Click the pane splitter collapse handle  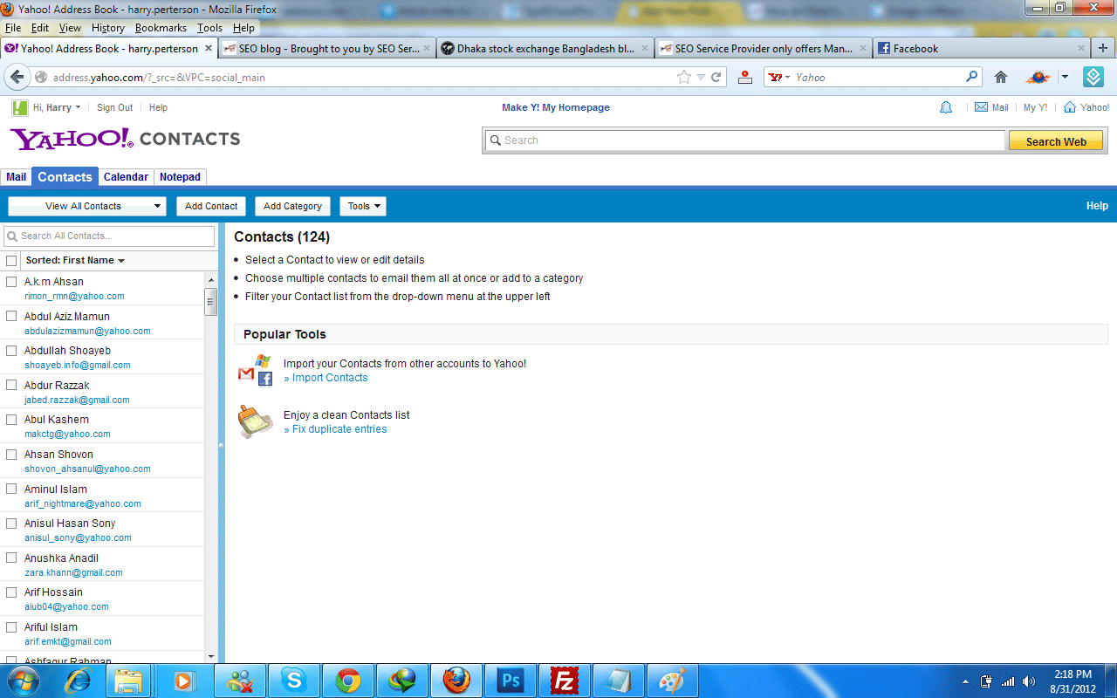(221, 445)
